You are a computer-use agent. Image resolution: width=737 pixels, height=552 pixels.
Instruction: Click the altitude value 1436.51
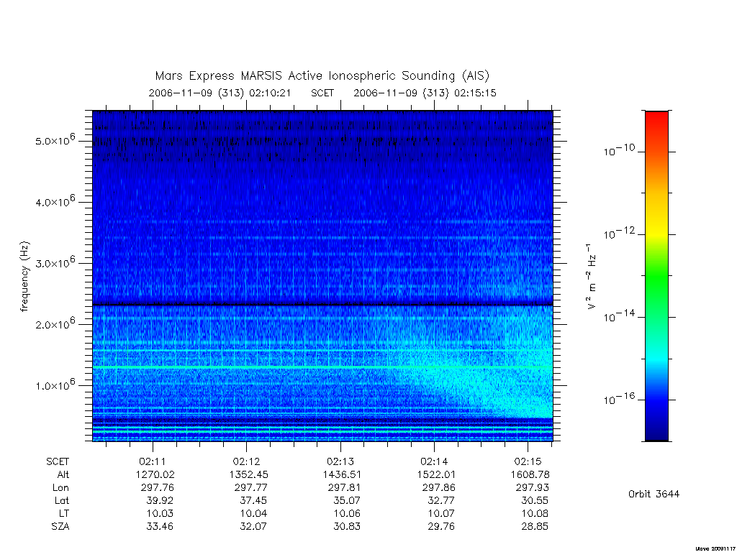click(342, 474)
